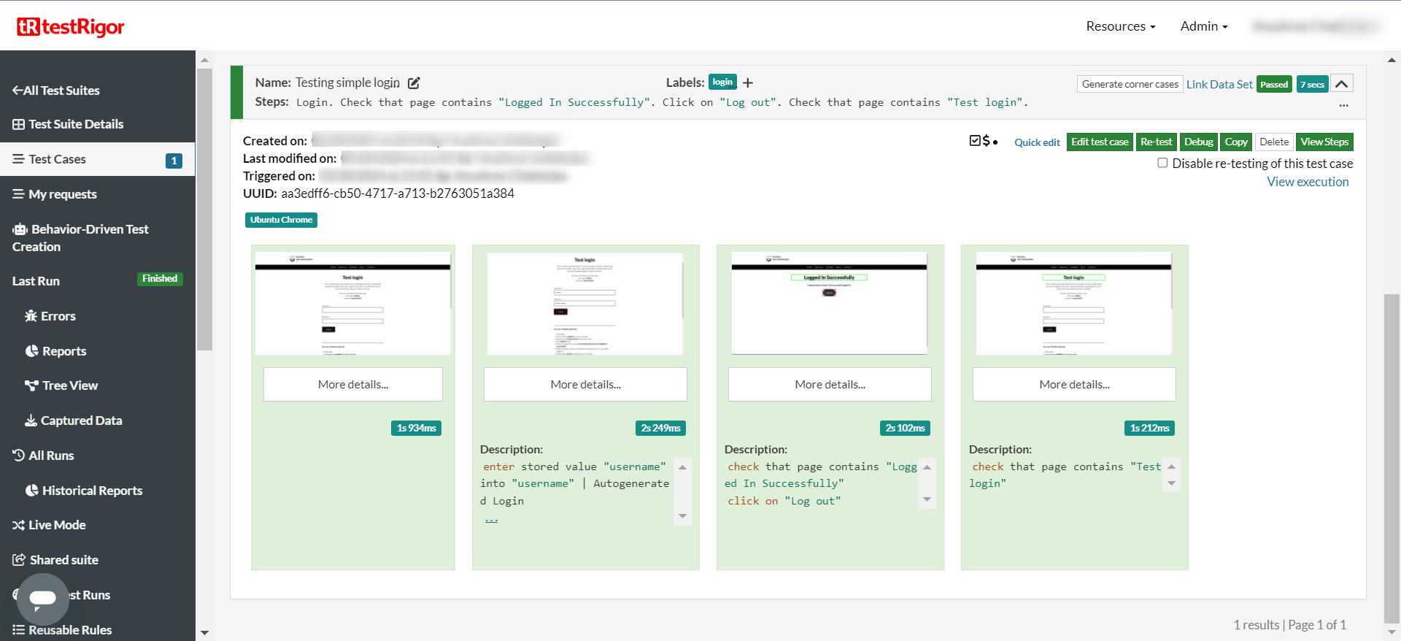Open the chat bubble widget
Viewport: 1401px width, 641px height.
click(42, 599)
